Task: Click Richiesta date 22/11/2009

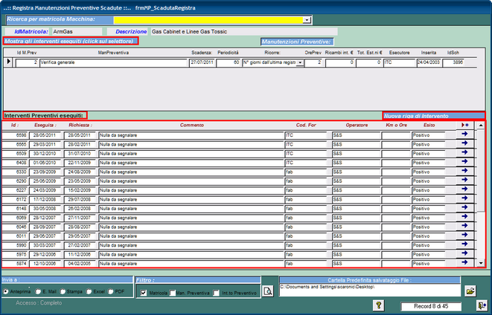Action: pos(80,163)
